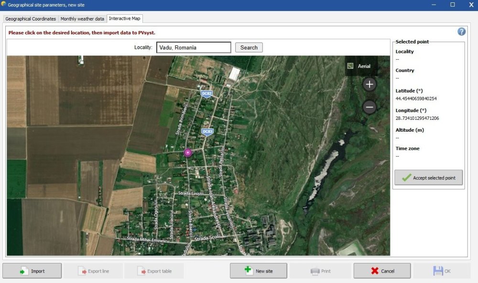Create a New site
This screenshot has height=283, width=478.
coord(258,271)
